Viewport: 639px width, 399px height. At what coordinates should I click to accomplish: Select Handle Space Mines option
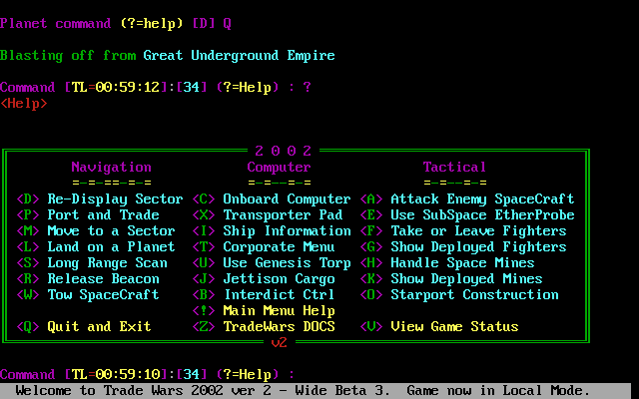(x=447, y=263)
